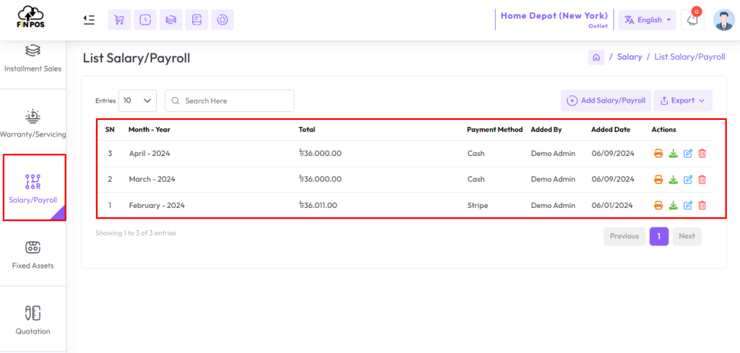This screenshot has width=740, height=353.
Task: Click Showing 1 to 3 of 3 entries text
Action: pos(135,233)
